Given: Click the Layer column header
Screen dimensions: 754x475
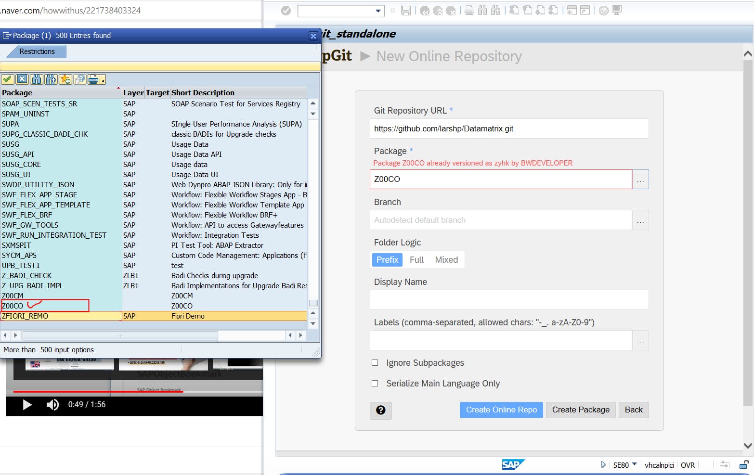Looking at the screenshot, I should 133,93.
